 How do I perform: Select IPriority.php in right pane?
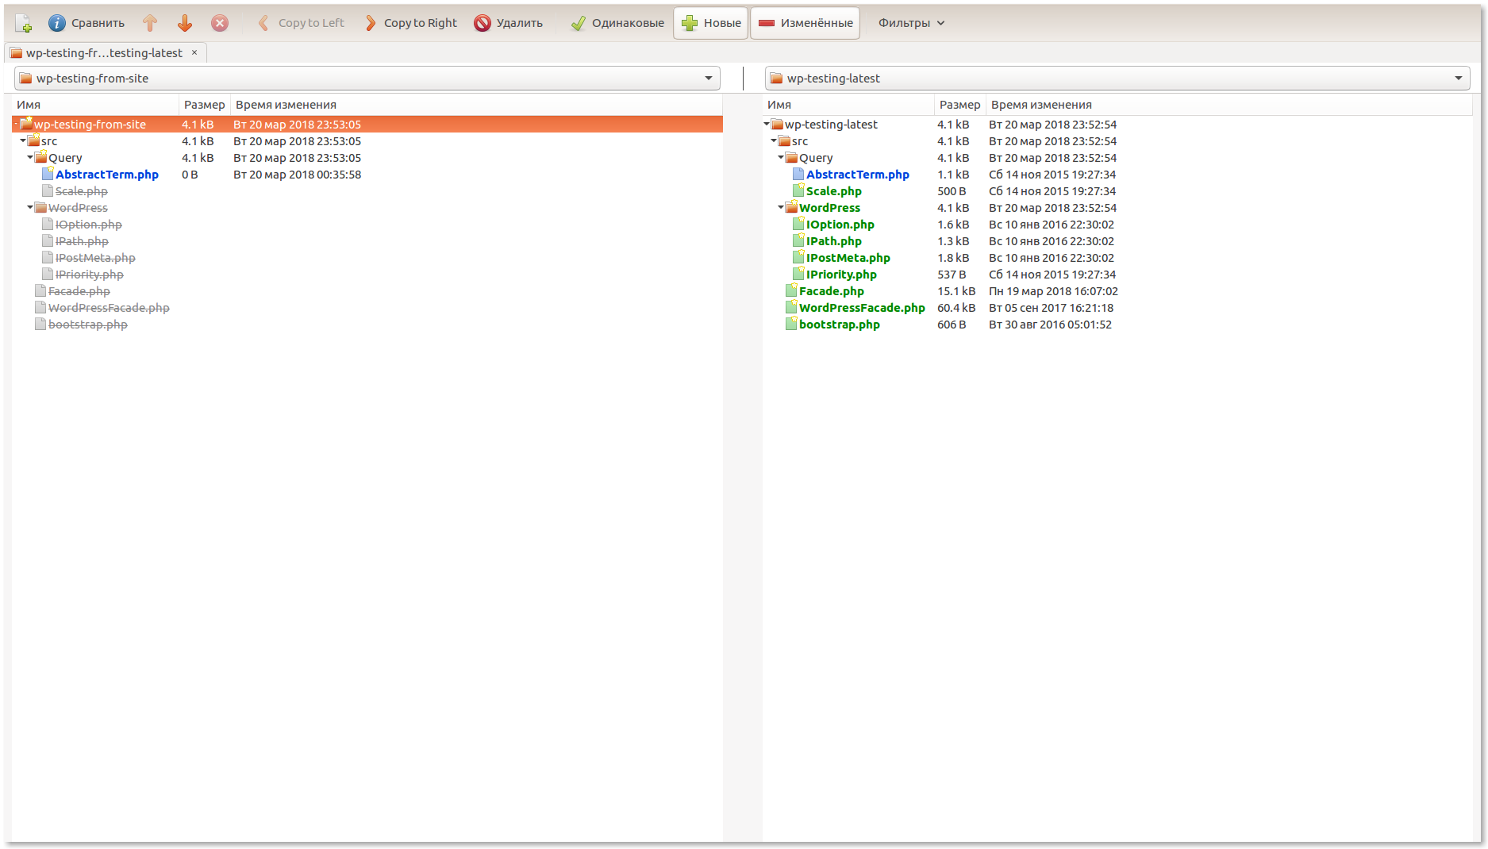pos(841,275)
